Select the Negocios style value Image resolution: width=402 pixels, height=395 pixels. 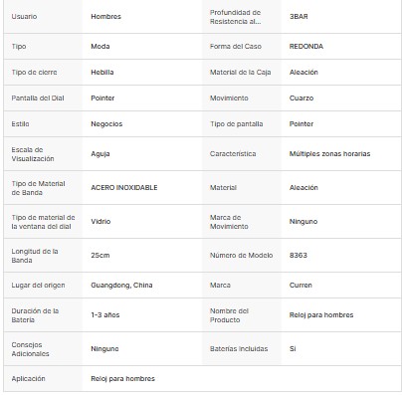[x=106, y=124]
